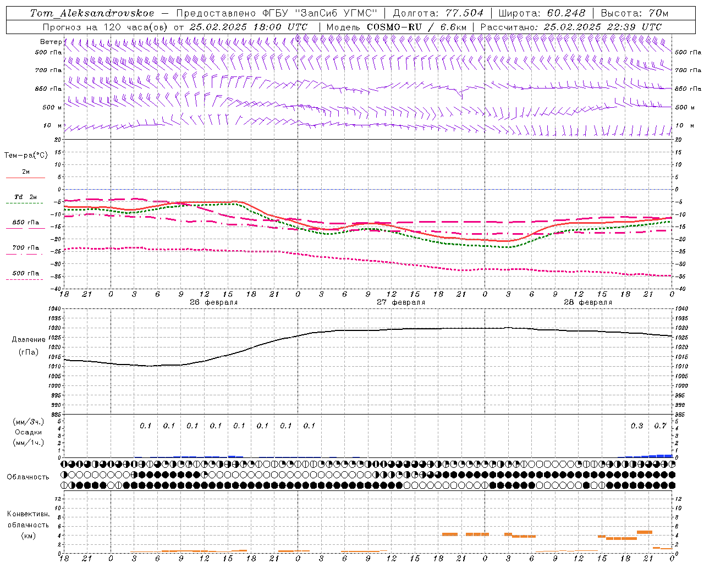Click the elevation label Высота: 70м
This screenshot has width=704, height=563.
(x=635, y=13)
